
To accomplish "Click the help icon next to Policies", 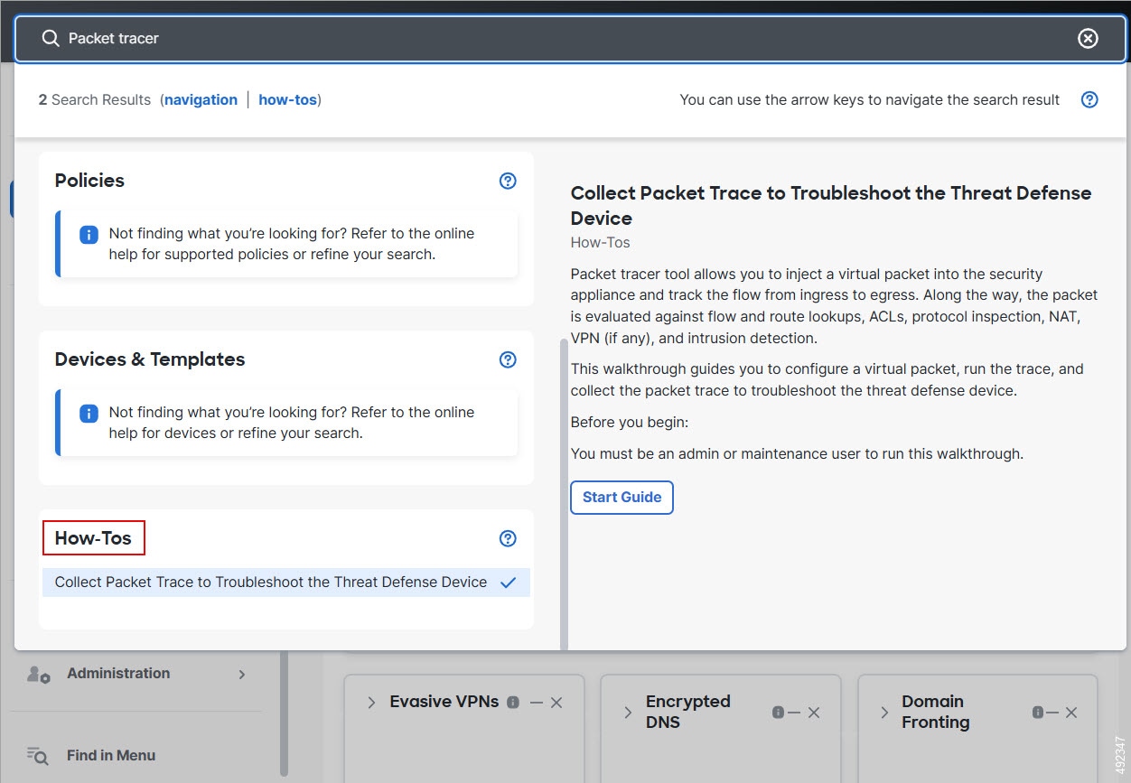I will click(x=508, y=181).
